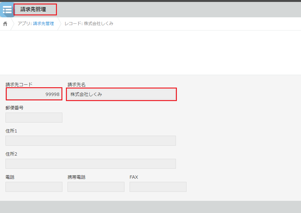Image resolution: width=301 pixels, height=213 pixels.
Task: Click the 請求先コード field label
Action: coord(19,84)
